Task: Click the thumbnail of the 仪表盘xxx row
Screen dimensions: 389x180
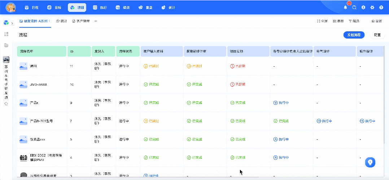Action: pos(23,139)
